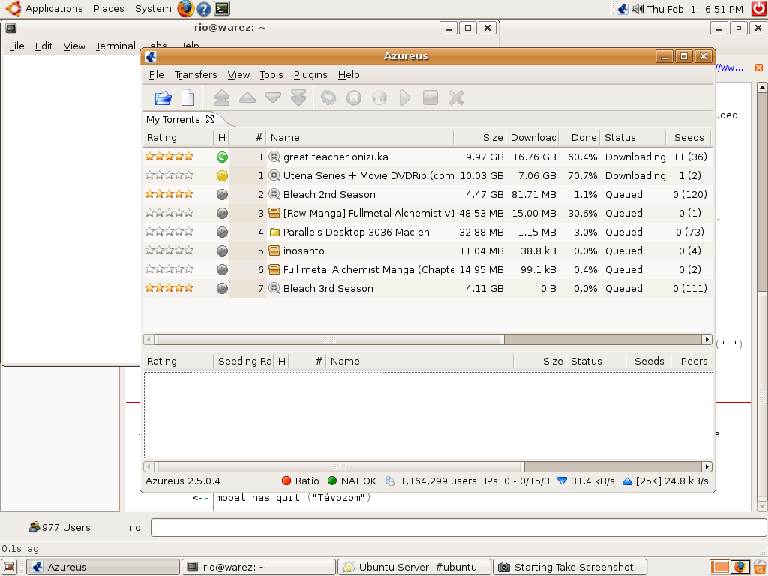Click the Trash icon in the bottom panel
Image resolution: width=768 pixels, height=576 pixels.
click(x=760, y=567)
